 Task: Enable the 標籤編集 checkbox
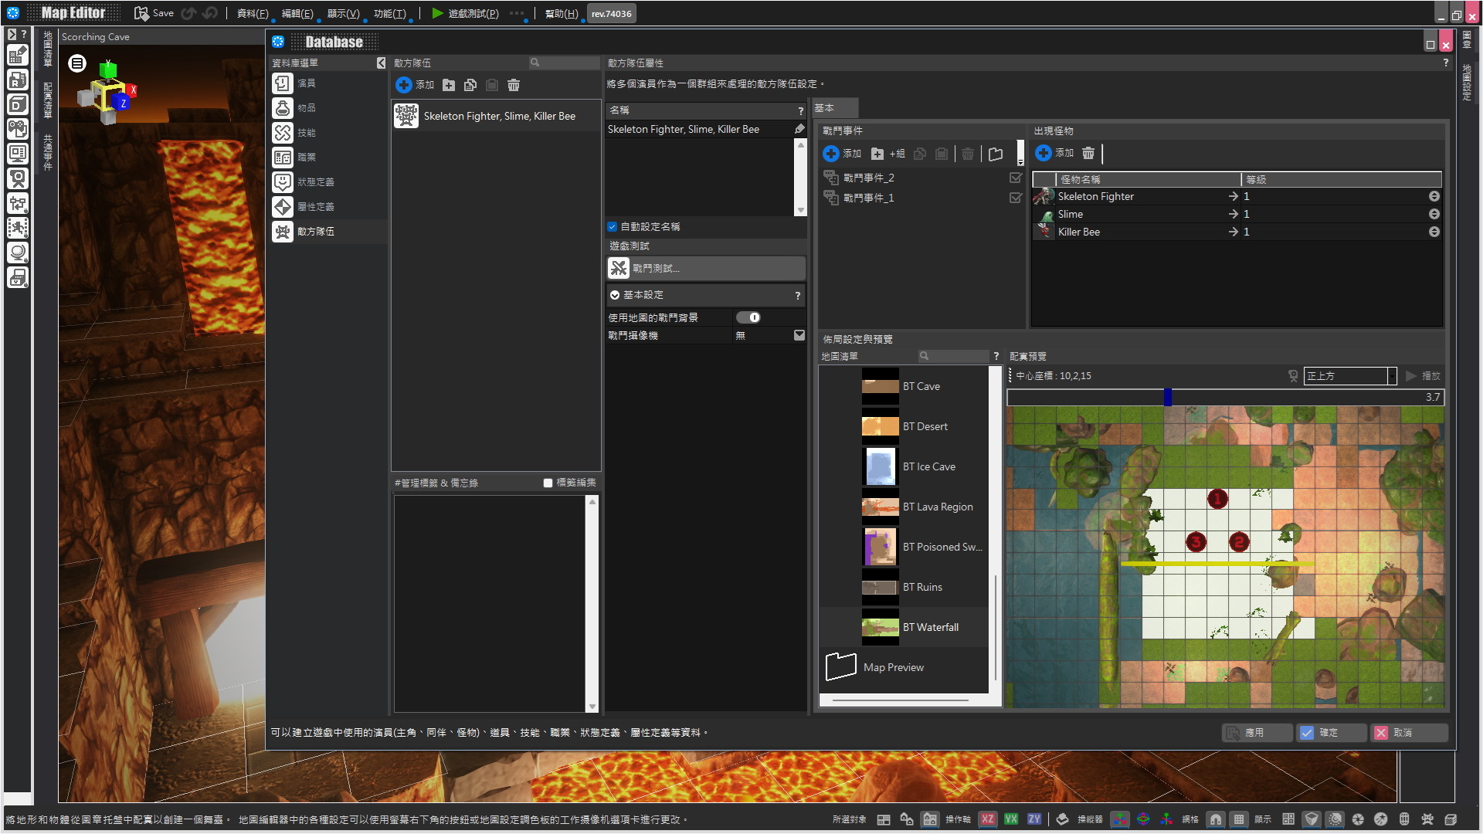[x=548, y=483]
